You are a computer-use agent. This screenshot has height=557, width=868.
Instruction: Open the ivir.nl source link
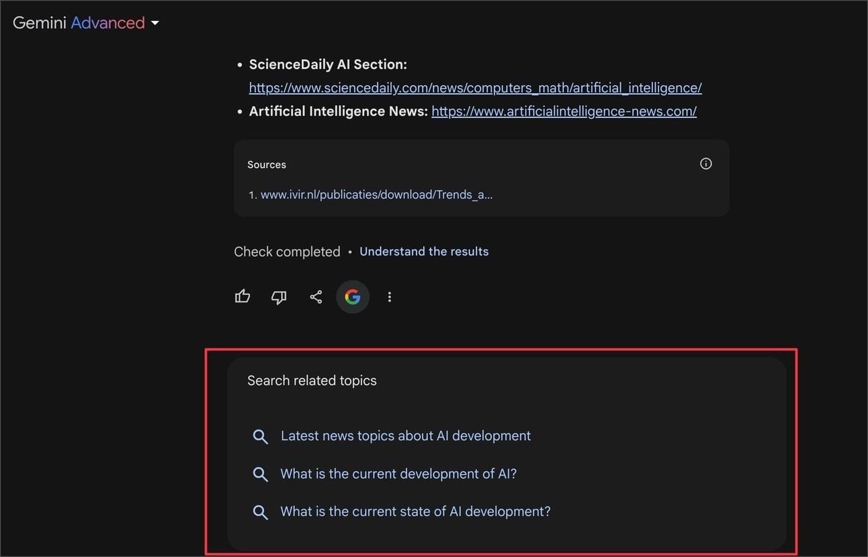(x=376, y=195)
